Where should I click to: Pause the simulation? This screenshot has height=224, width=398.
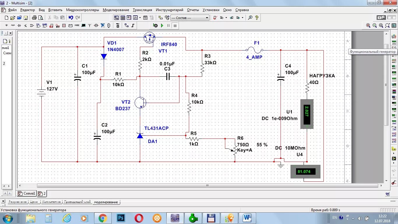[x=168, y=25]
